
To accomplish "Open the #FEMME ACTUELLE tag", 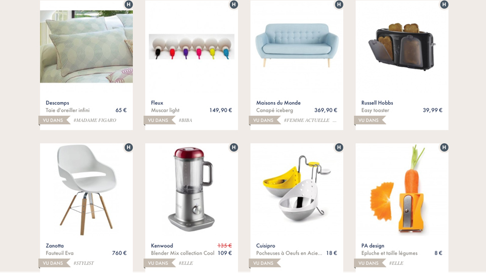I will 307,120.
